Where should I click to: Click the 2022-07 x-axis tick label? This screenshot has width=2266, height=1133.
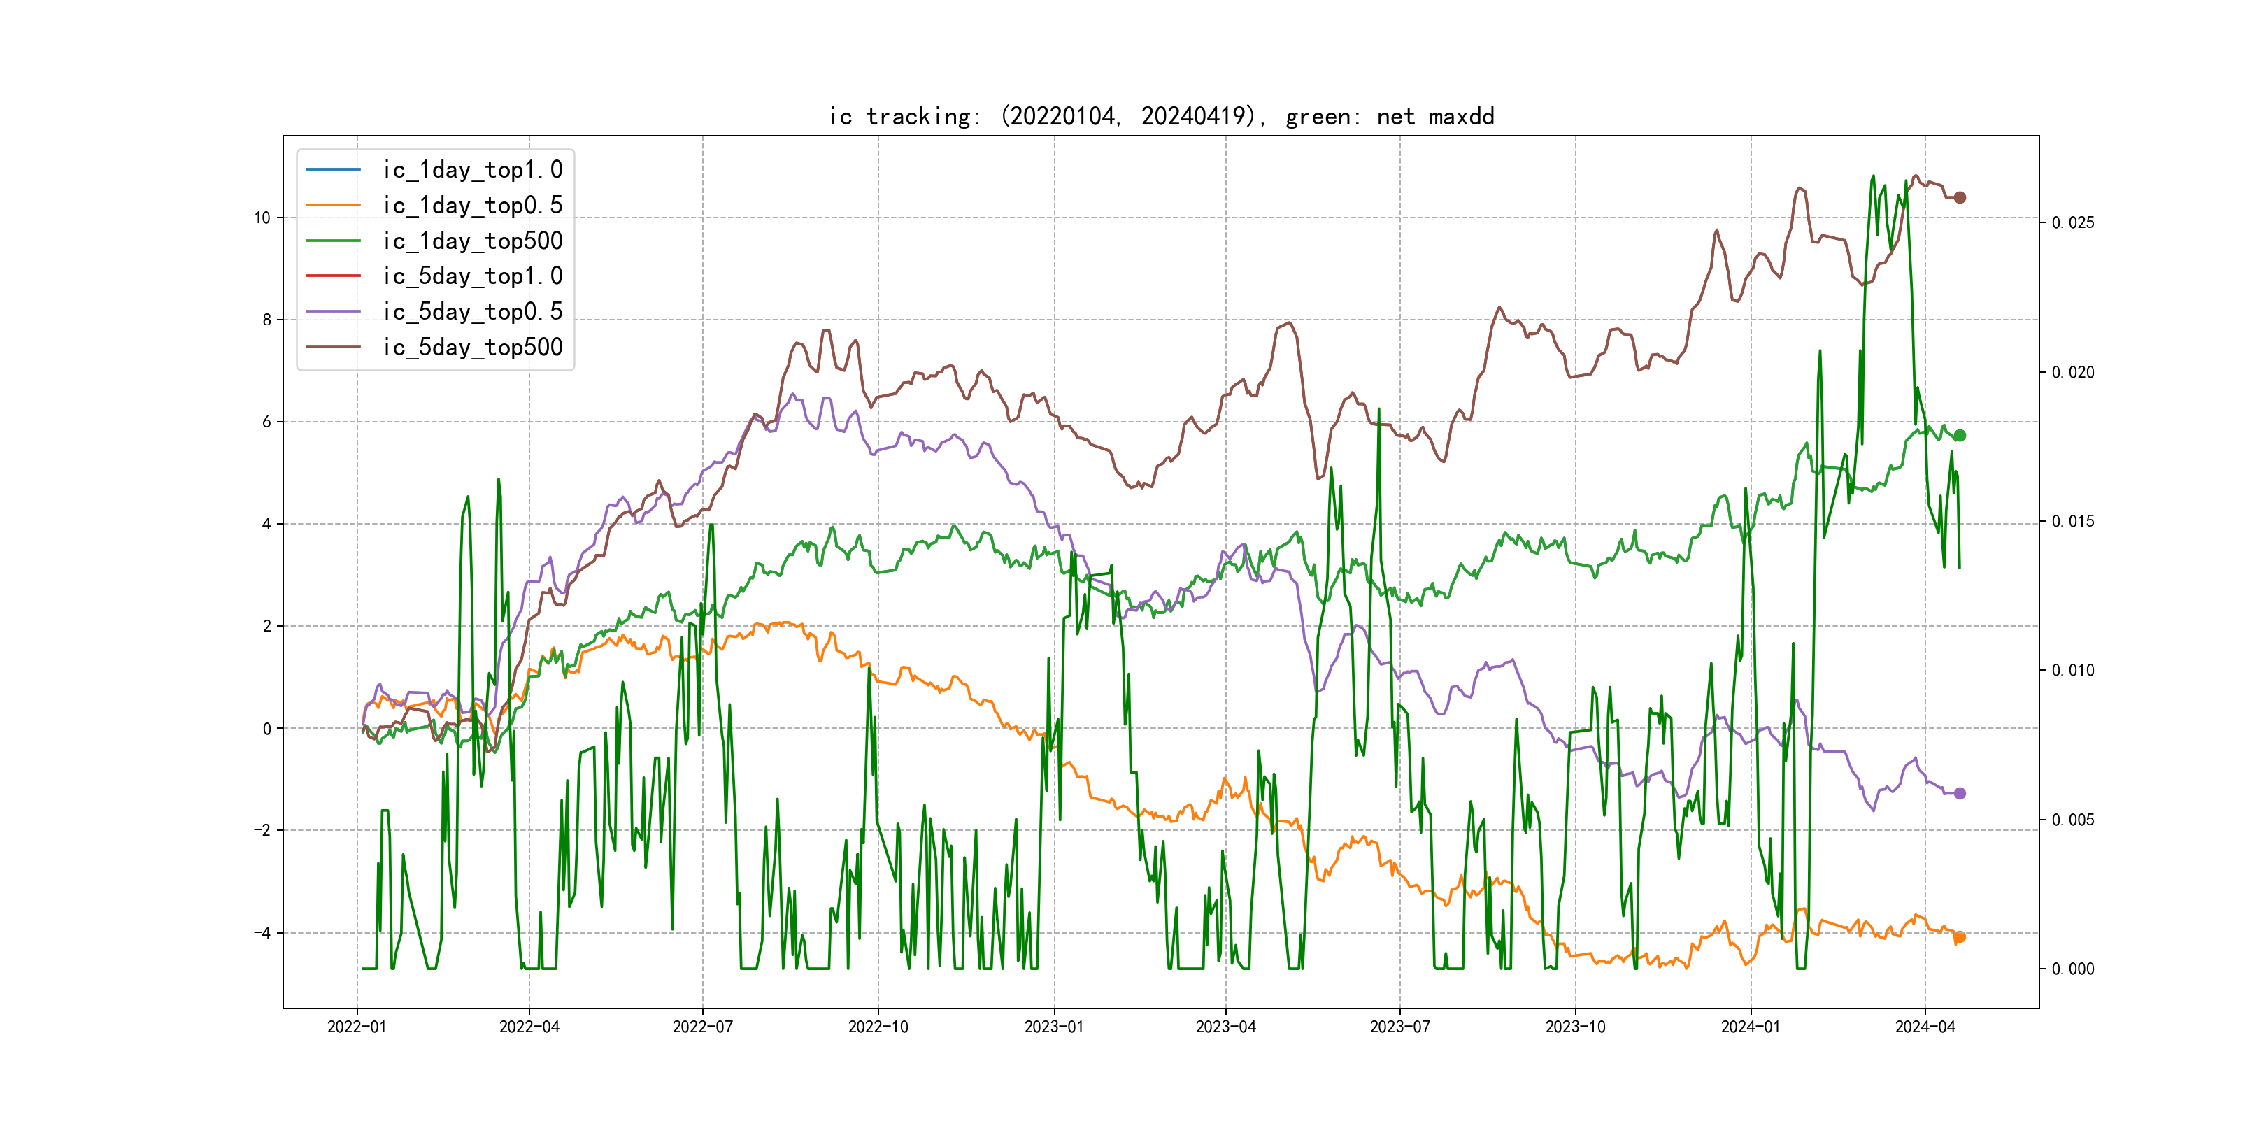(702, 1027)
